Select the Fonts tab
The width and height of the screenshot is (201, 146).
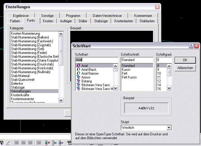[31, 20]
